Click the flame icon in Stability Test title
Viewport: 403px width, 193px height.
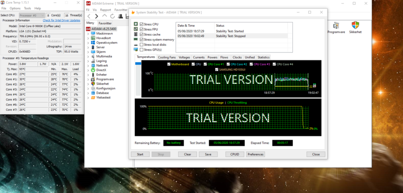click(133, 12)
